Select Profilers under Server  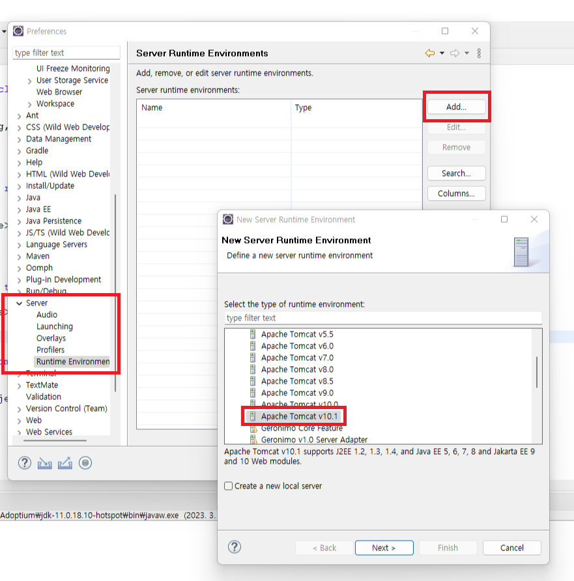click(x=50, y=350)
